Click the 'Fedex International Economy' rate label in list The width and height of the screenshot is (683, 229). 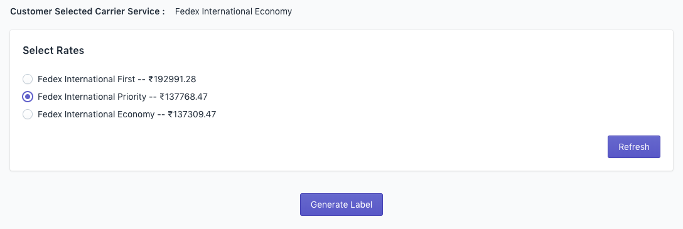click(96, 114)
